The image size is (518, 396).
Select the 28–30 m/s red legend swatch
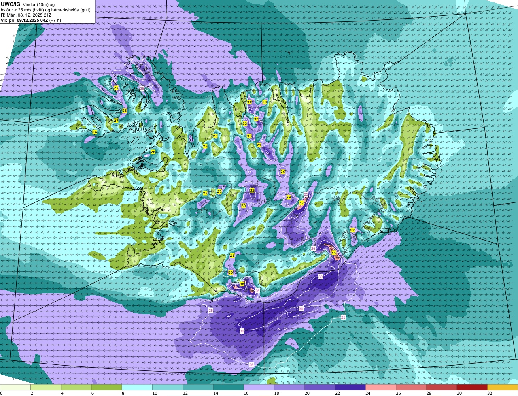(x=442, y=387)
